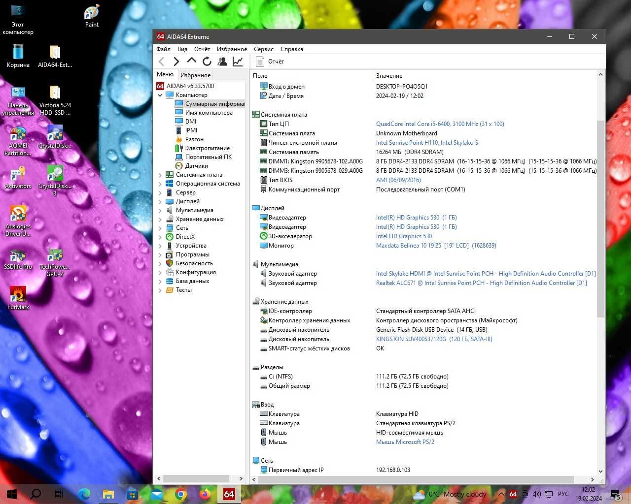Expand the Сервер tree node

click(x=160, y=192)
